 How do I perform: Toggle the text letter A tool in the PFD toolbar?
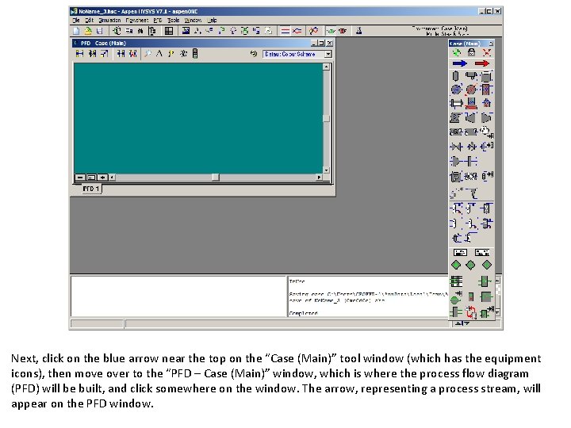[159, 54]
